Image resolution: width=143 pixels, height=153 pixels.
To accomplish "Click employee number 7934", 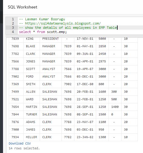I will click(x=15, y=137).
